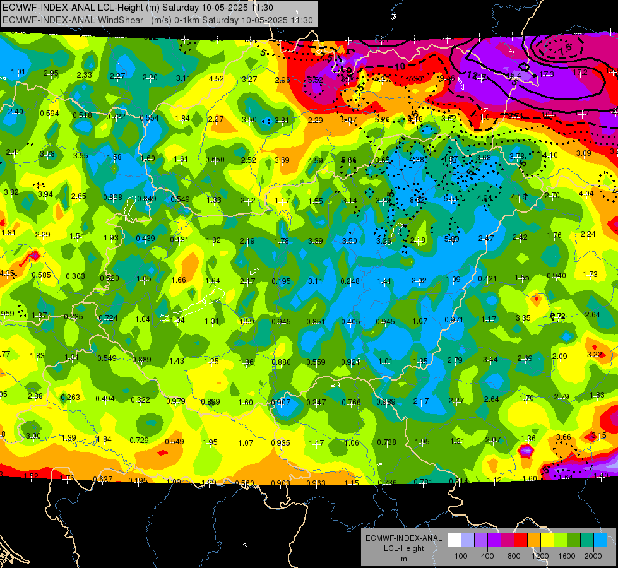Click the wind shear value 0.494

pyautogui.click(x=105, y=399)
